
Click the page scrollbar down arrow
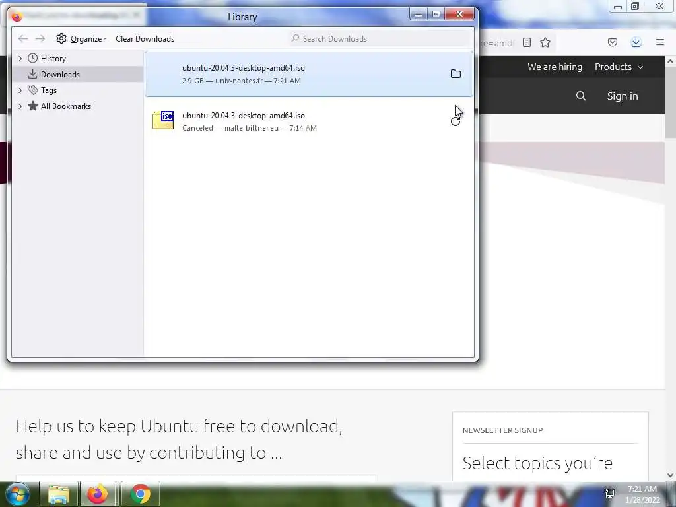tap(671, 475)
